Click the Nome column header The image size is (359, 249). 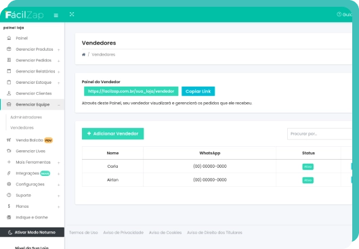pyautogui.click(x=112, y=153)
